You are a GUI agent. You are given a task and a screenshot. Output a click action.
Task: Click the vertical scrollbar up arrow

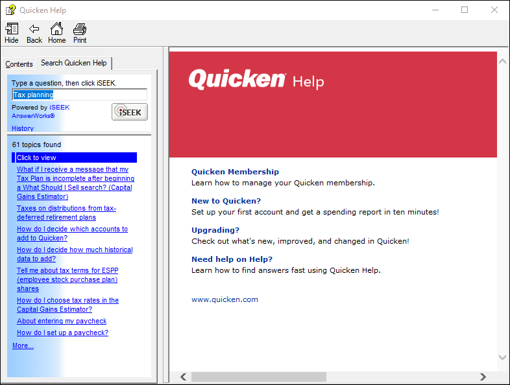click(x=502, y=61)
